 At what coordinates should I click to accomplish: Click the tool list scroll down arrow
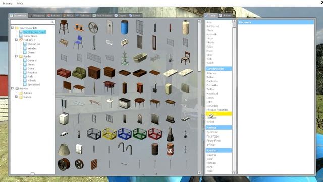234,173
